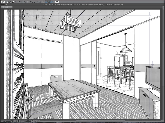Click the fit-to-screen square icon
Screen dimensions: 165x123
pyautogui.click(x=19, y=121)
